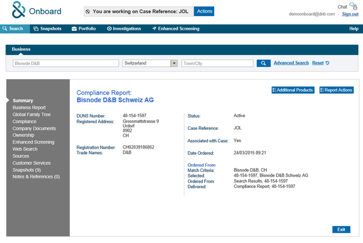The height and width of the screenshot is (243, 363).
Task: Open the Additional Products menu
Action: pyautogui.click(x=293, y=90)
